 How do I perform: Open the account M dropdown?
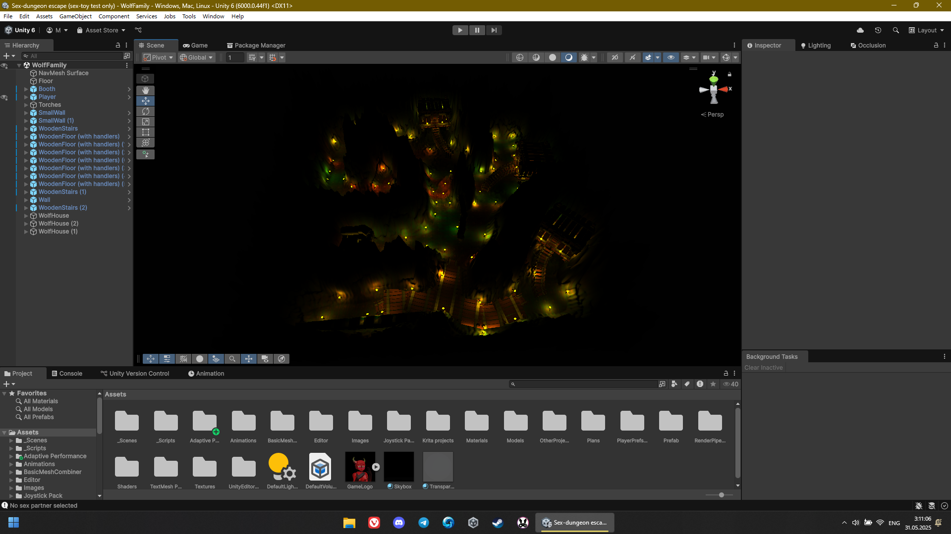pyautogui.click(x=57, y=30)
